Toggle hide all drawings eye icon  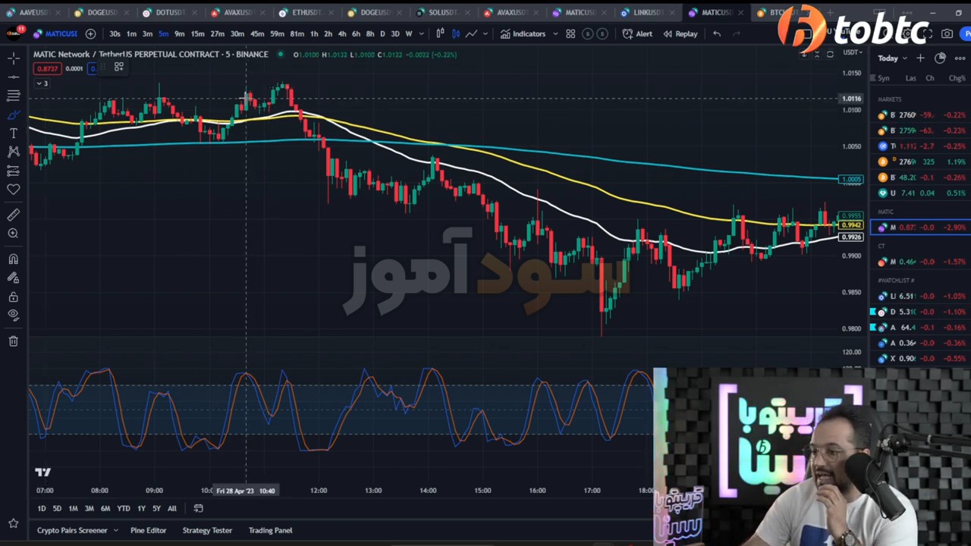click(14, 315)
